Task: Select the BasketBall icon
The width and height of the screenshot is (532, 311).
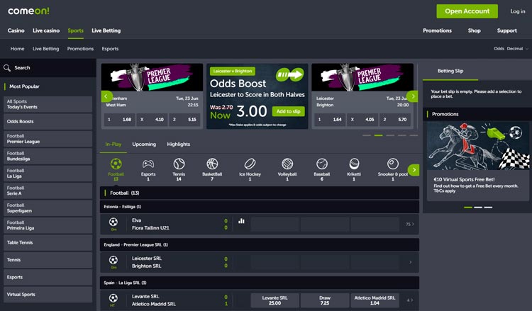Action: 212,164
